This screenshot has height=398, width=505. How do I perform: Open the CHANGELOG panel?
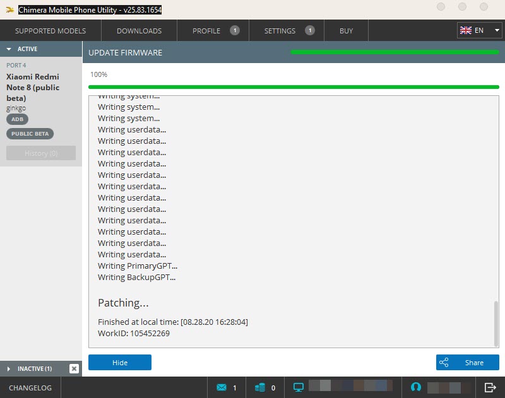(x=30, y=388)
